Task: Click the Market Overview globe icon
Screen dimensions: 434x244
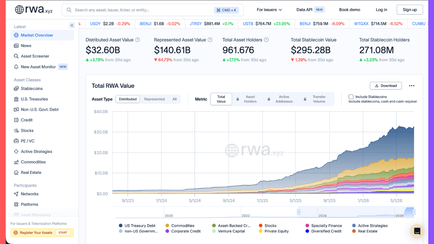Action: tap(16, 35)
